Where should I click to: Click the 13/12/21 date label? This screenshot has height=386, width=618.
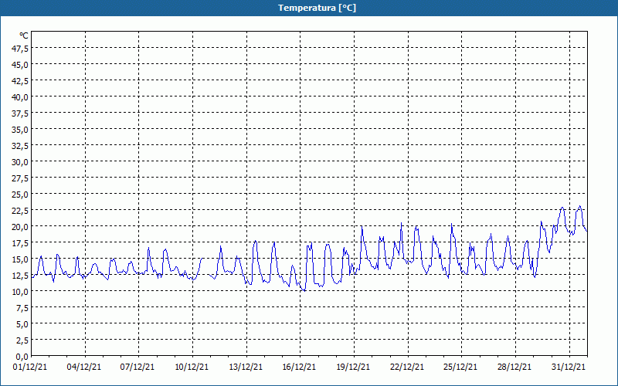(x=246, y=367)
